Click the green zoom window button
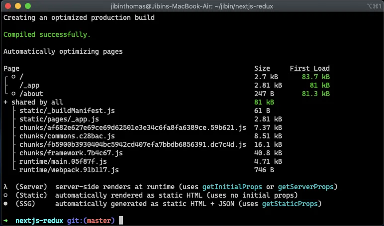Viewport: 384px width, 226px height. tap(28, 6)
